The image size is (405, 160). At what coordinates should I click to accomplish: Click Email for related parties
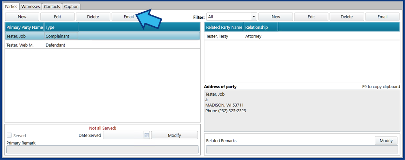(x=383, y=17)
